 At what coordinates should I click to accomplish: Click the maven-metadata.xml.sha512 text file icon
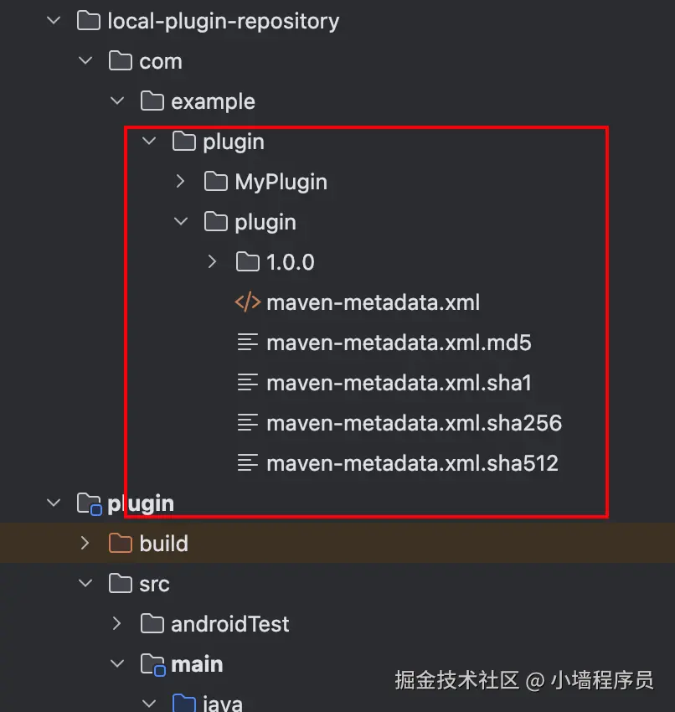[x=248, y=463]
